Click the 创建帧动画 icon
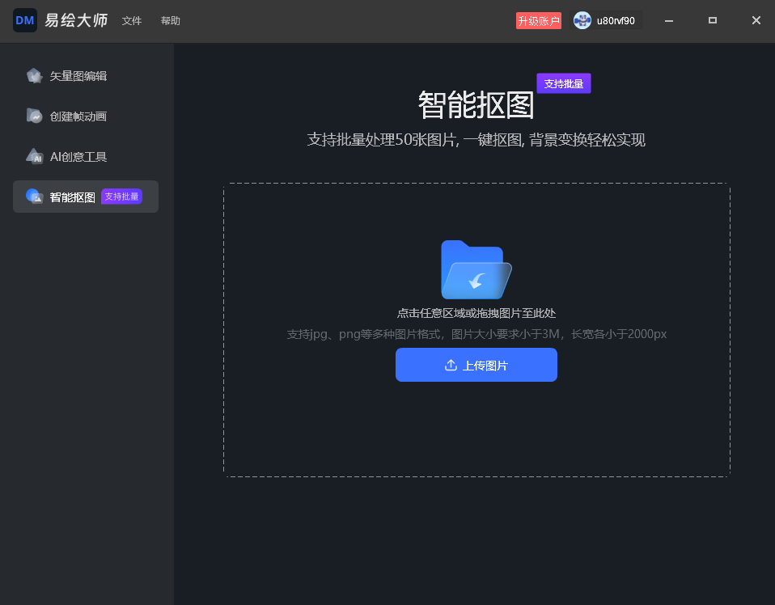Viewport: 775px width, 605px height. tap(34, 116)
